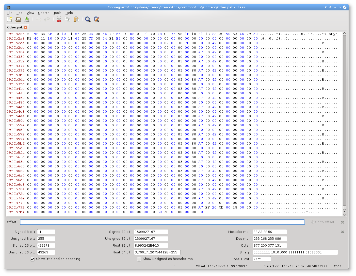Click the scrollbar down arrow
Image resolution: width=356 pixels, height=276 pixels.
tap(345, 215)
